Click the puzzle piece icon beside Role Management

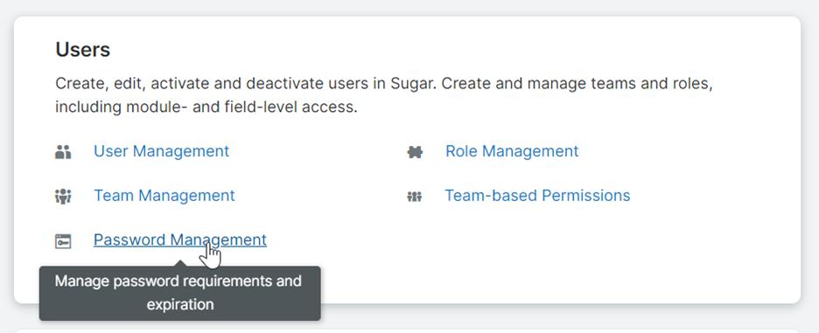tap(415, 152)
